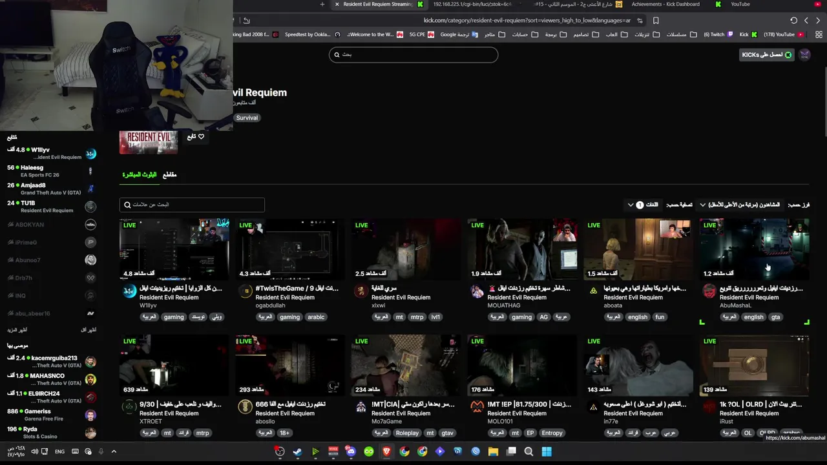The width and height of the screenshot is (827, 465).
Task: Open the W1llyv live stream thumbnail
Action: (x=174, y=249)
